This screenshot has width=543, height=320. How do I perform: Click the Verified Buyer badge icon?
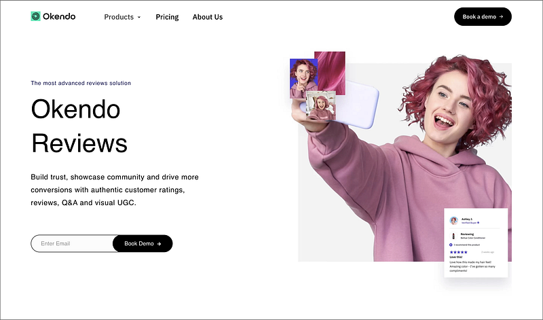(x=479, y=223)
